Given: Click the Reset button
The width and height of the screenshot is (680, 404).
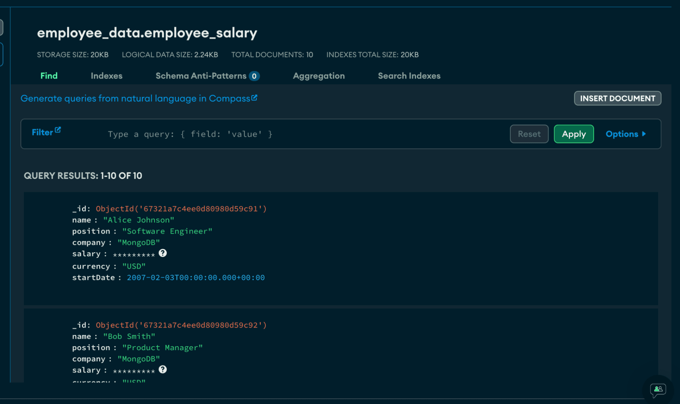Looking at the screenshot, I should click(529, 134).
